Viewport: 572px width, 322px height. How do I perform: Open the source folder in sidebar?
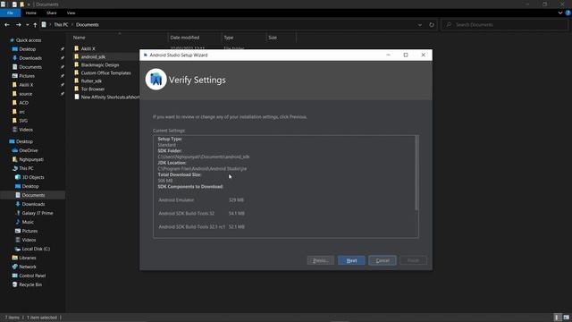(x=26, y=94)
